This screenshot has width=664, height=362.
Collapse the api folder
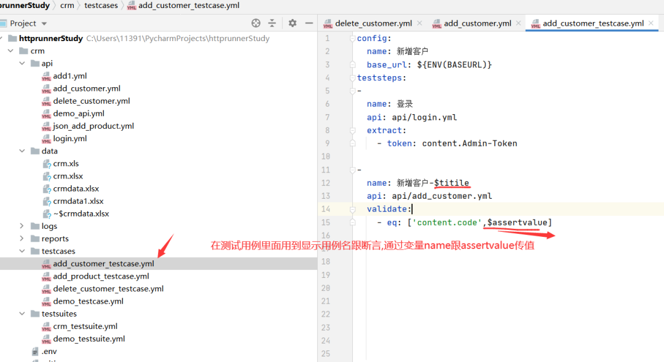22,63
